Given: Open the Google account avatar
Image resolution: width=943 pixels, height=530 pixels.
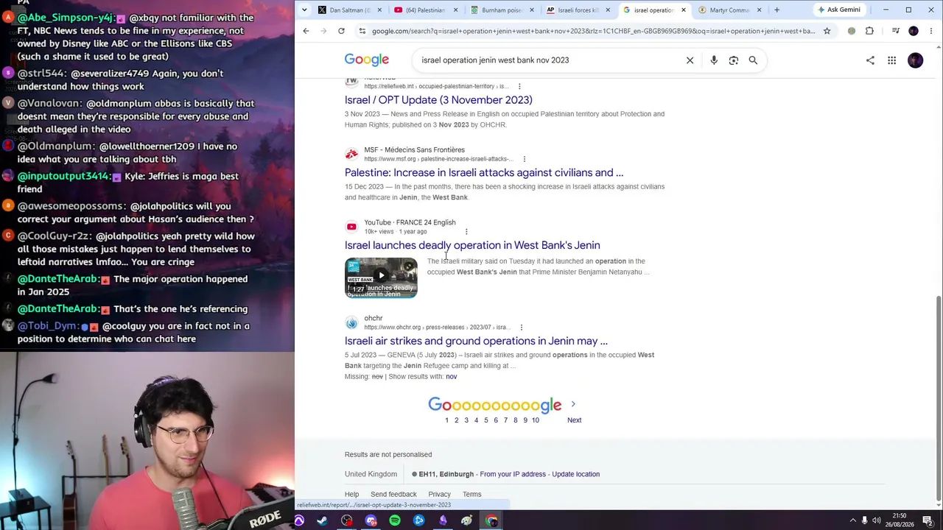Looking at the screenshot, I should point(915,60).
